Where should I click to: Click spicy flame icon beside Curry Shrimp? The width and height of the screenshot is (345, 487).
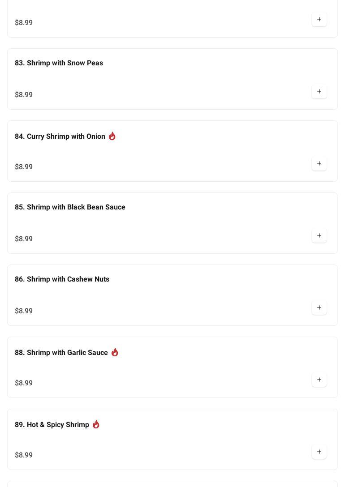112,136
